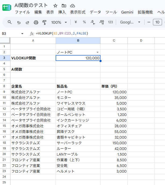Screen dimensions: 165x185
Task: Select the AI関数 label cell
Action: click(33, 69)
